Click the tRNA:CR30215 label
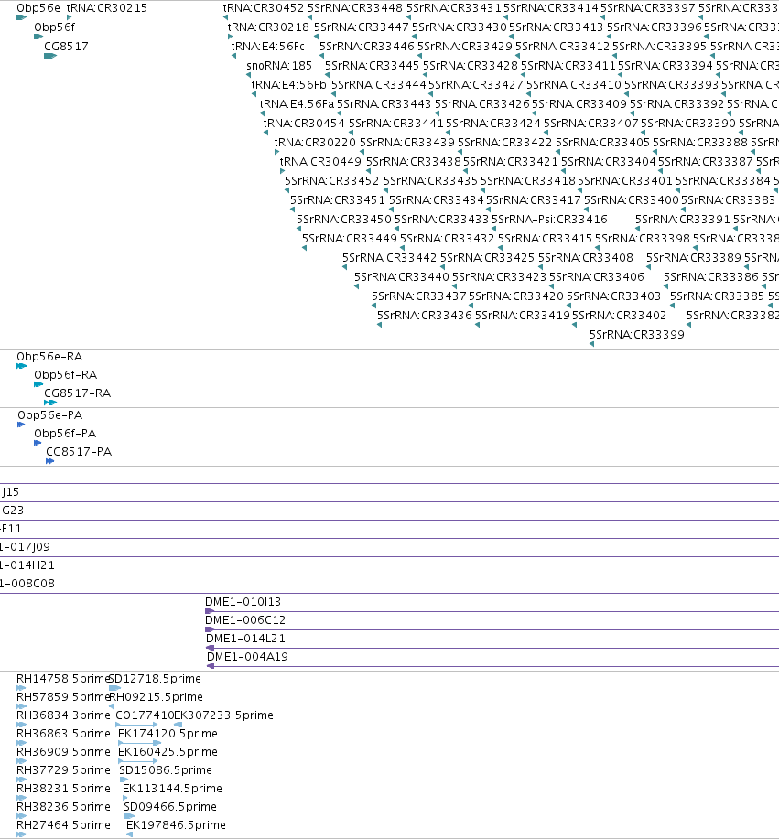Viewport: 779px width, 839px height. (x=106, y=8)
